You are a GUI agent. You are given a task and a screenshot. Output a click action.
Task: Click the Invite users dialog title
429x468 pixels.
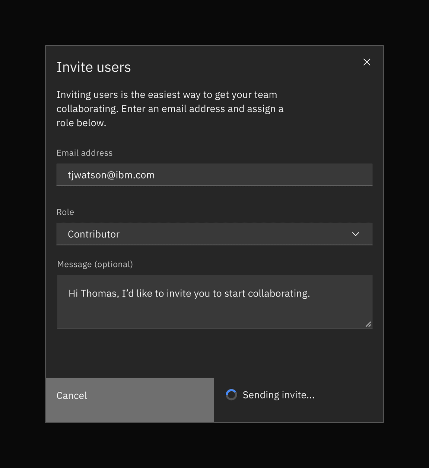click(93, 67)
